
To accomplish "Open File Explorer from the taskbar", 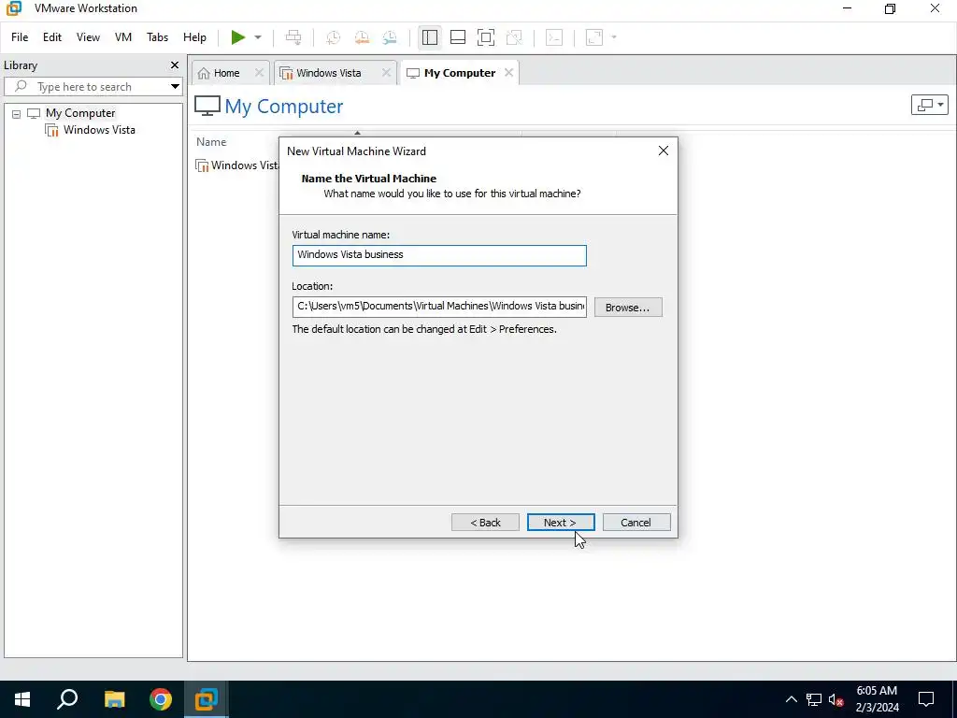I will coord(114,699).
